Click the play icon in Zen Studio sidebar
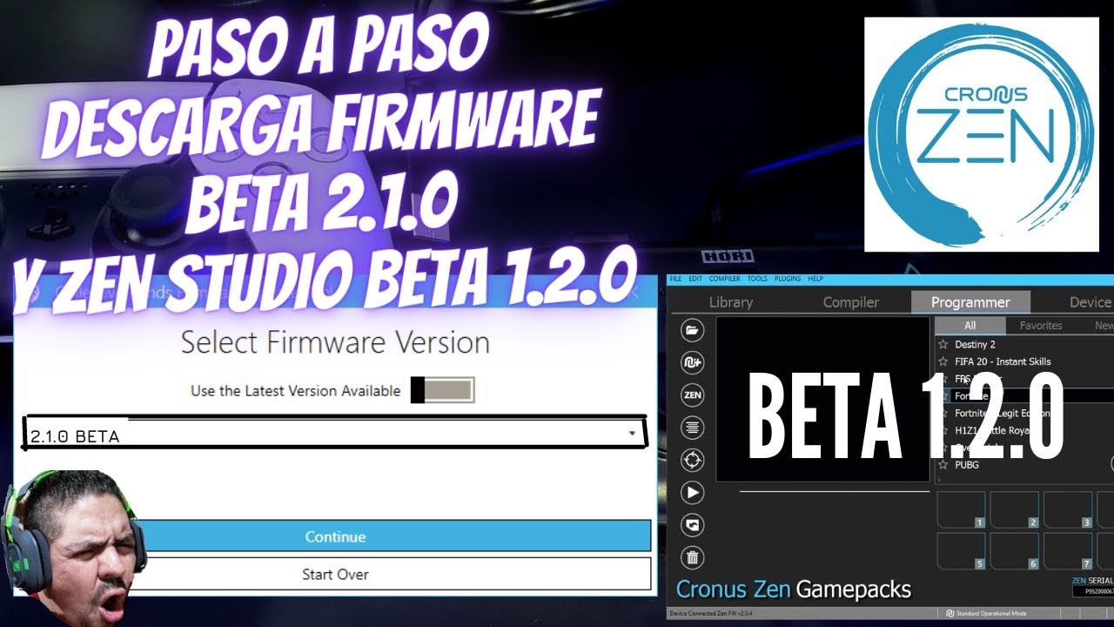 [693, 493]
